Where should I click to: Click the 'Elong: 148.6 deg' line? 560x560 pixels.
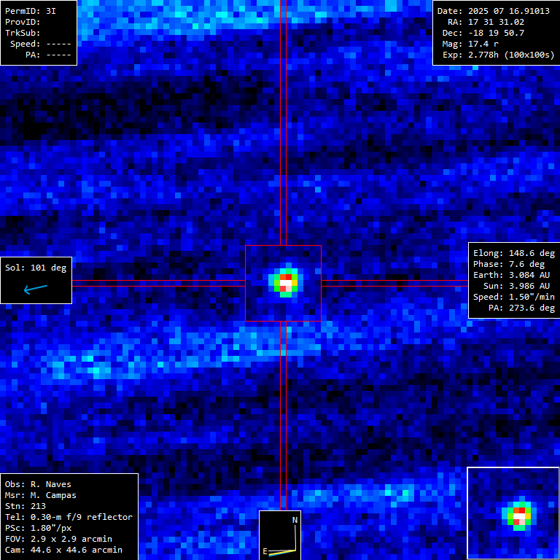[514, 253]
